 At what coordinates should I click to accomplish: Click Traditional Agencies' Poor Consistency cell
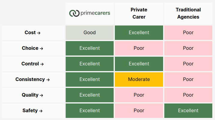click(x=188, y=79)
